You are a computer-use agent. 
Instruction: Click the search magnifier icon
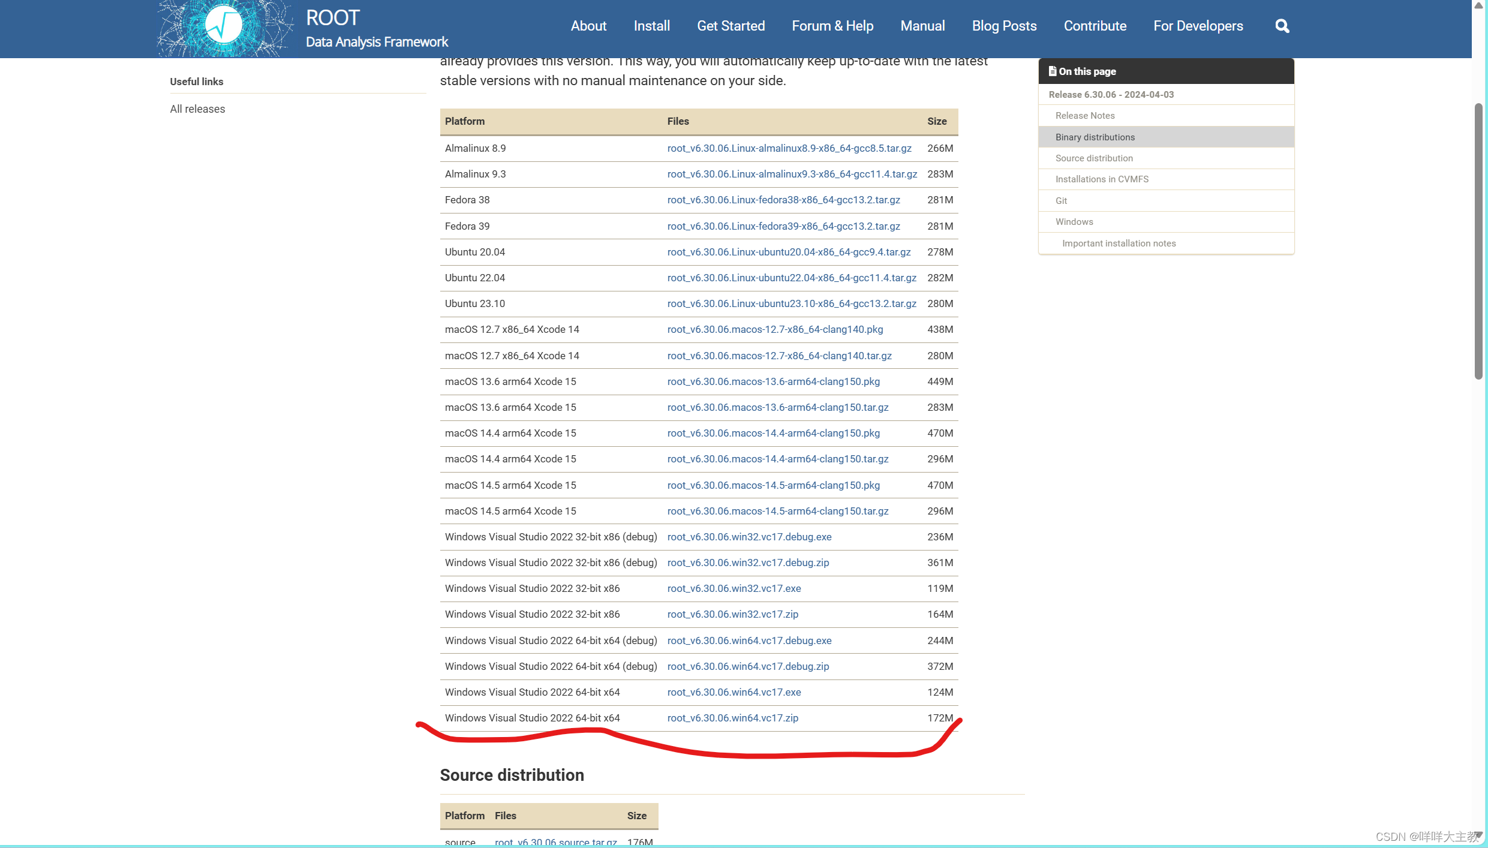pos(1282,26)
